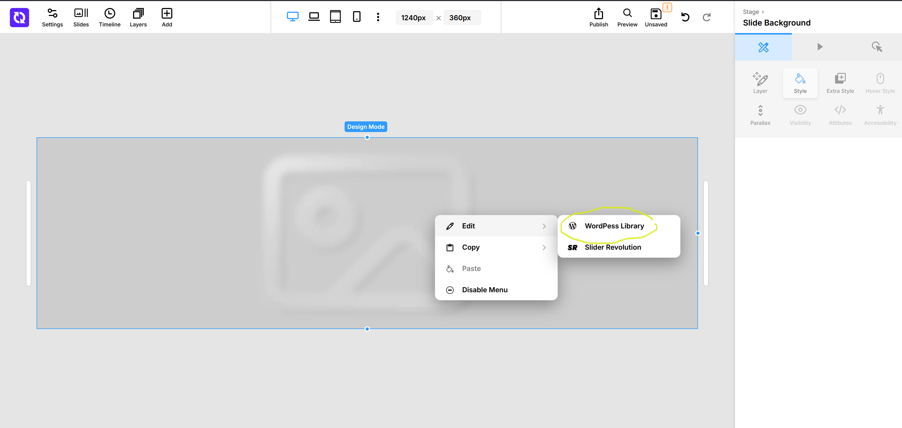Select Disable Menu in context menu
The width and height of the screenshot is (902, 428).
[484, 290]
